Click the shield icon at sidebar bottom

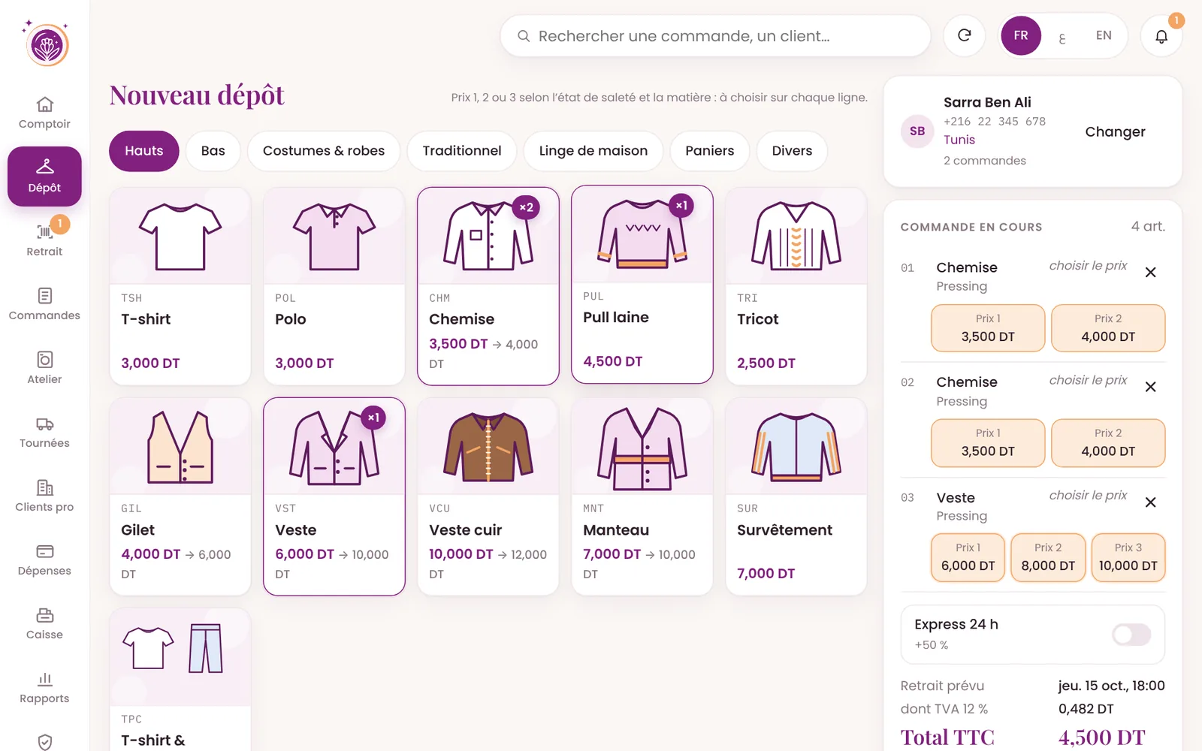[x=44, y=742]
